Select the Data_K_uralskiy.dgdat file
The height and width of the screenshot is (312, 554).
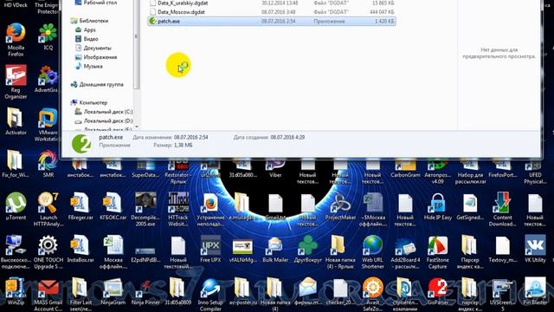(271, 3)
